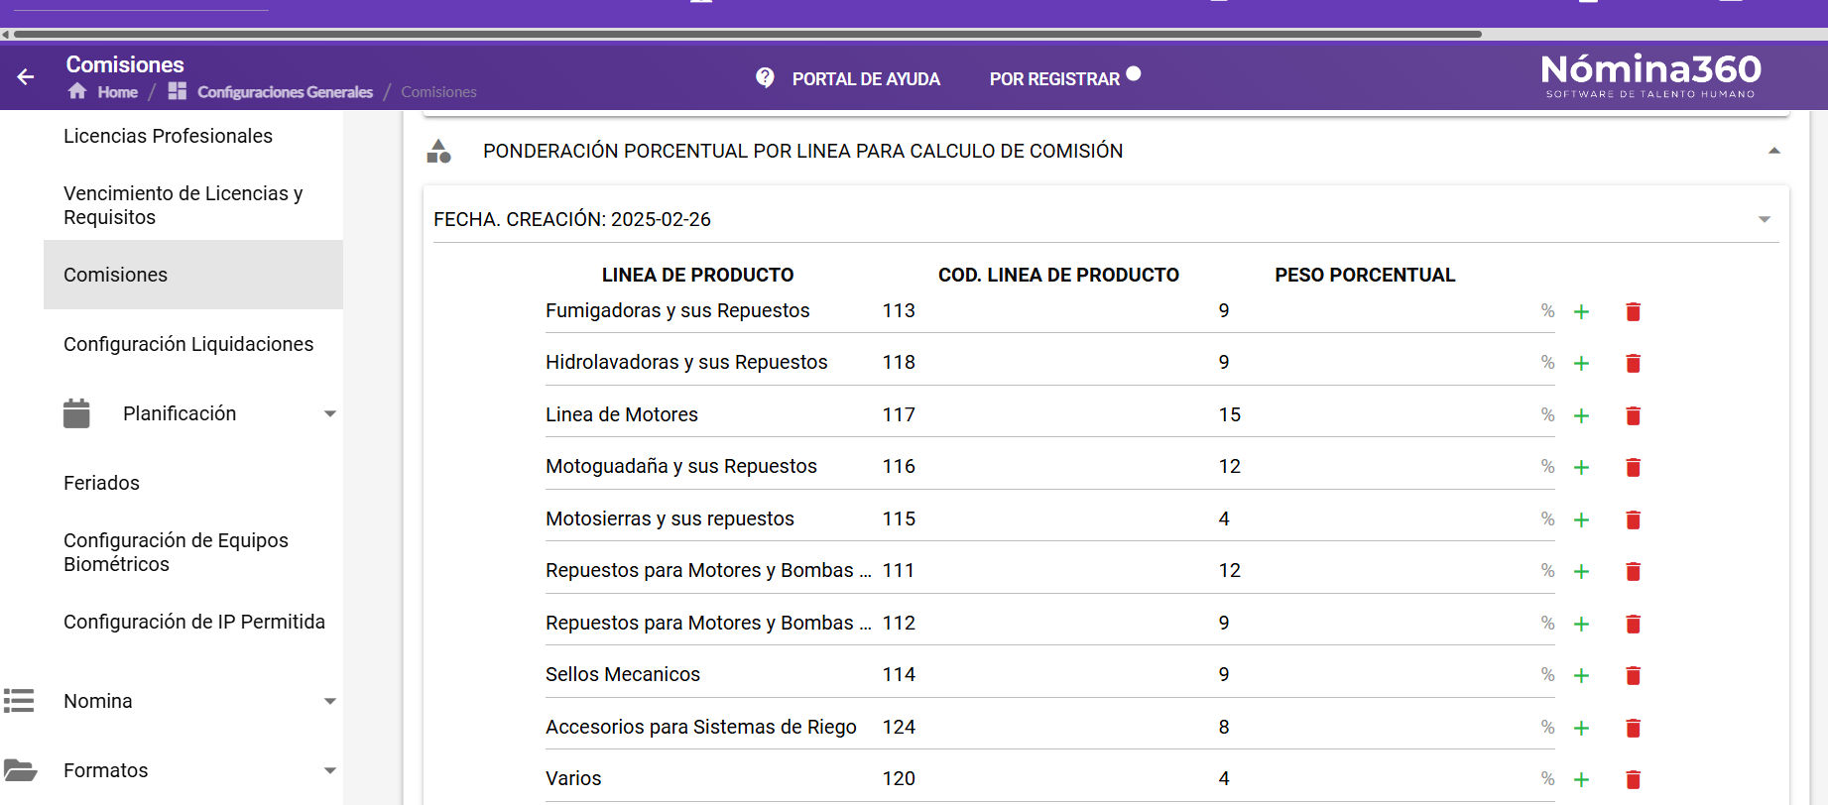Delete the Repuestos para Motores code 112 row

1633,624
